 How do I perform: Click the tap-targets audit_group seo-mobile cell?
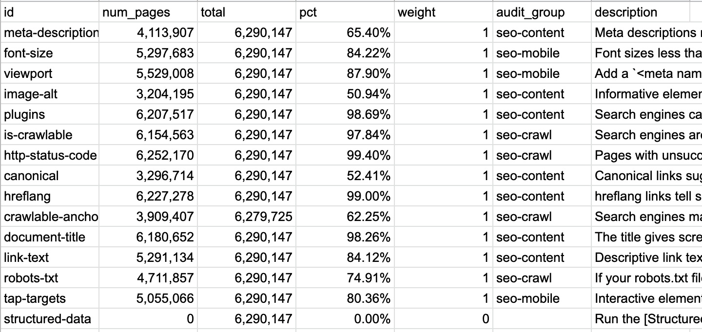542,298
